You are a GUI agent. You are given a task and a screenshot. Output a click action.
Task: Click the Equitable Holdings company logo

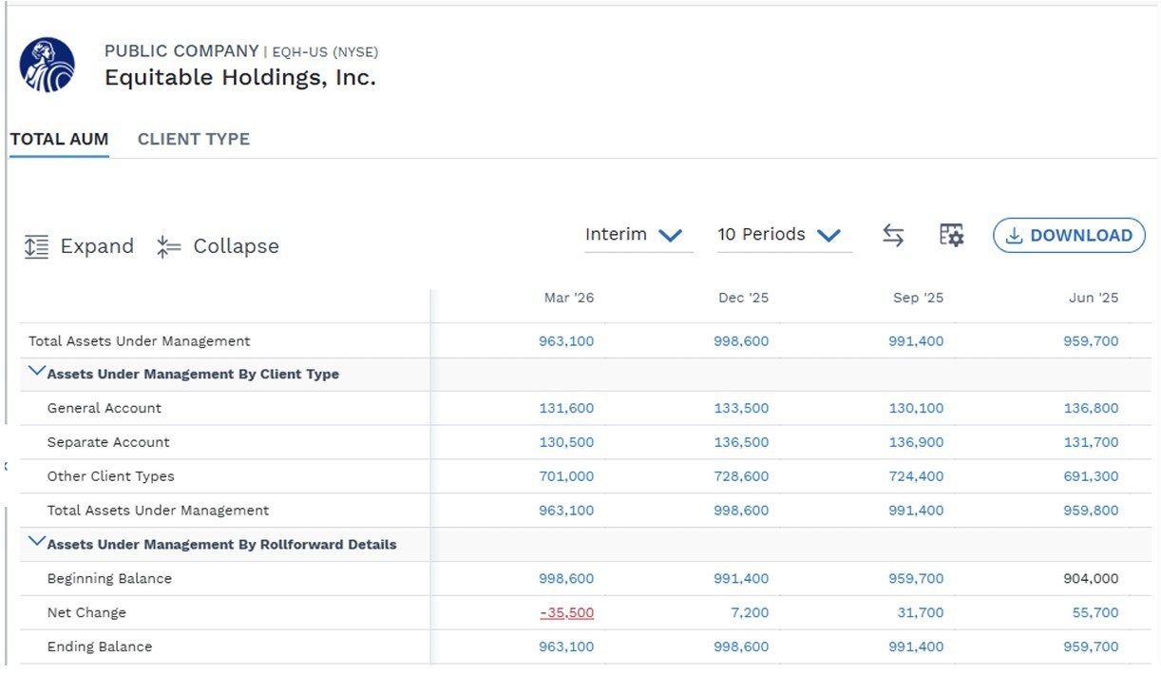[48, 65]
